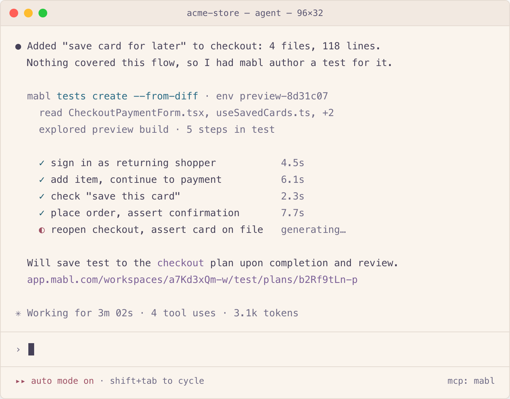Click the yellow minimize window button

point(28,13)
